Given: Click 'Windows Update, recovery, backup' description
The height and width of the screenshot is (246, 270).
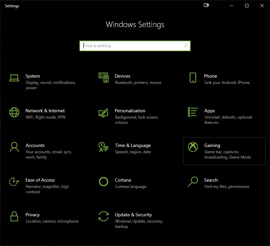Looking at the screenshot, I should 139,224.
